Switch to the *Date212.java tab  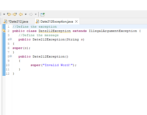coord(18,22)
